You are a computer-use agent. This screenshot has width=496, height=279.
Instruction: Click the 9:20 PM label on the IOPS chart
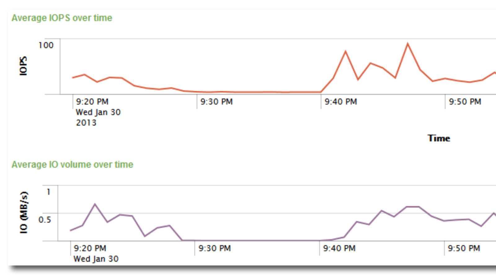tap(92, 102)
